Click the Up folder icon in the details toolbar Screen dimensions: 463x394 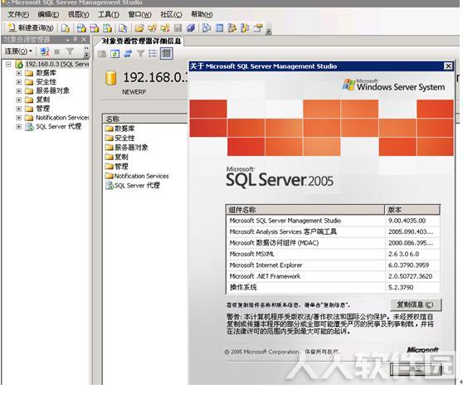click(x=102, y=54)
